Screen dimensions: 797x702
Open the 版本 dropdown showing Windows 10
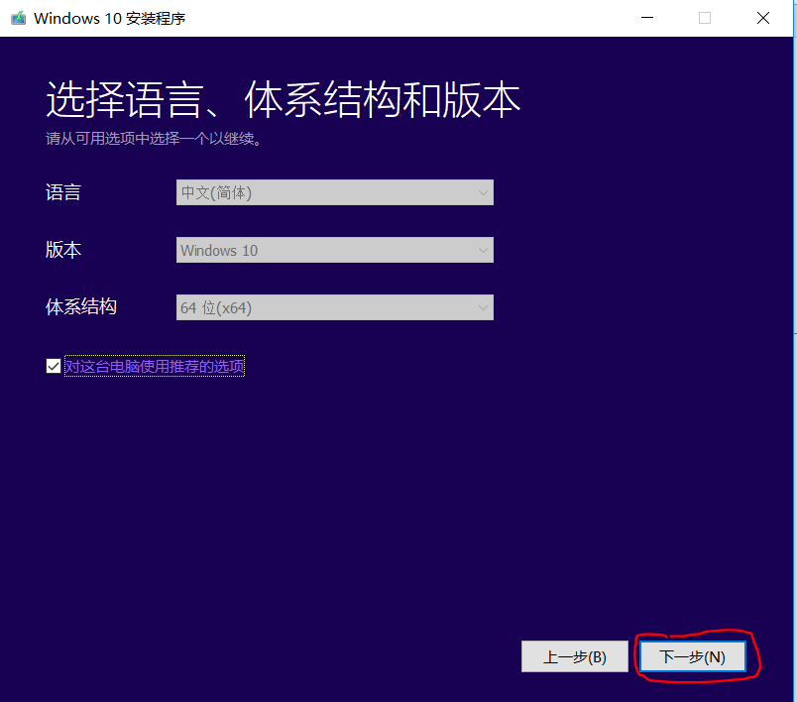pyautogui.click(x=334, y=250)
